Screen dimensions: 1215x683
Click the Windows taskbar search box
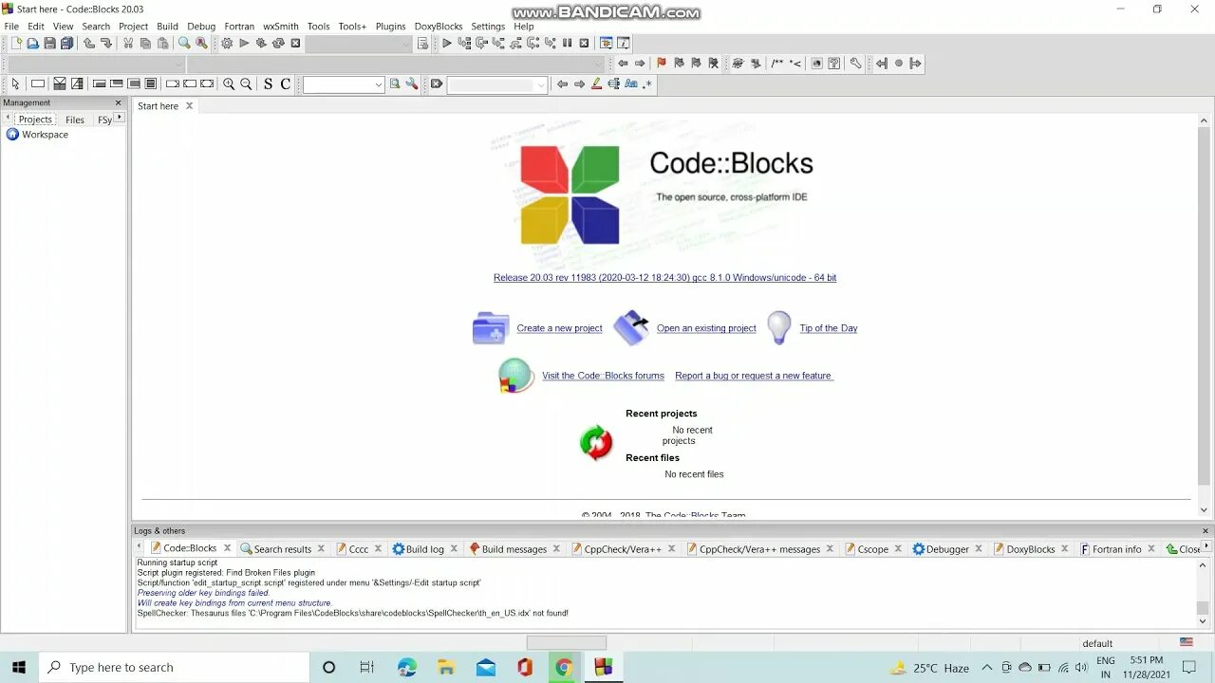[175, 668]
